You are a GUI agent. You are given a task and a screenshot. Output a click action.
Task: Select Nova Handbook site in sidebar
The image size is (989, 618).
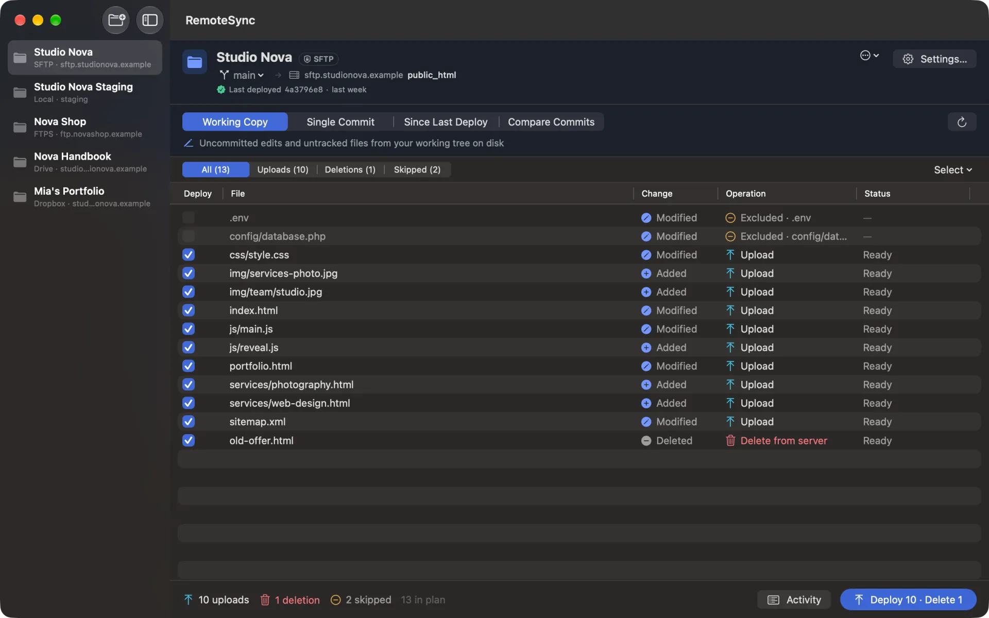(x=85, y=162)
